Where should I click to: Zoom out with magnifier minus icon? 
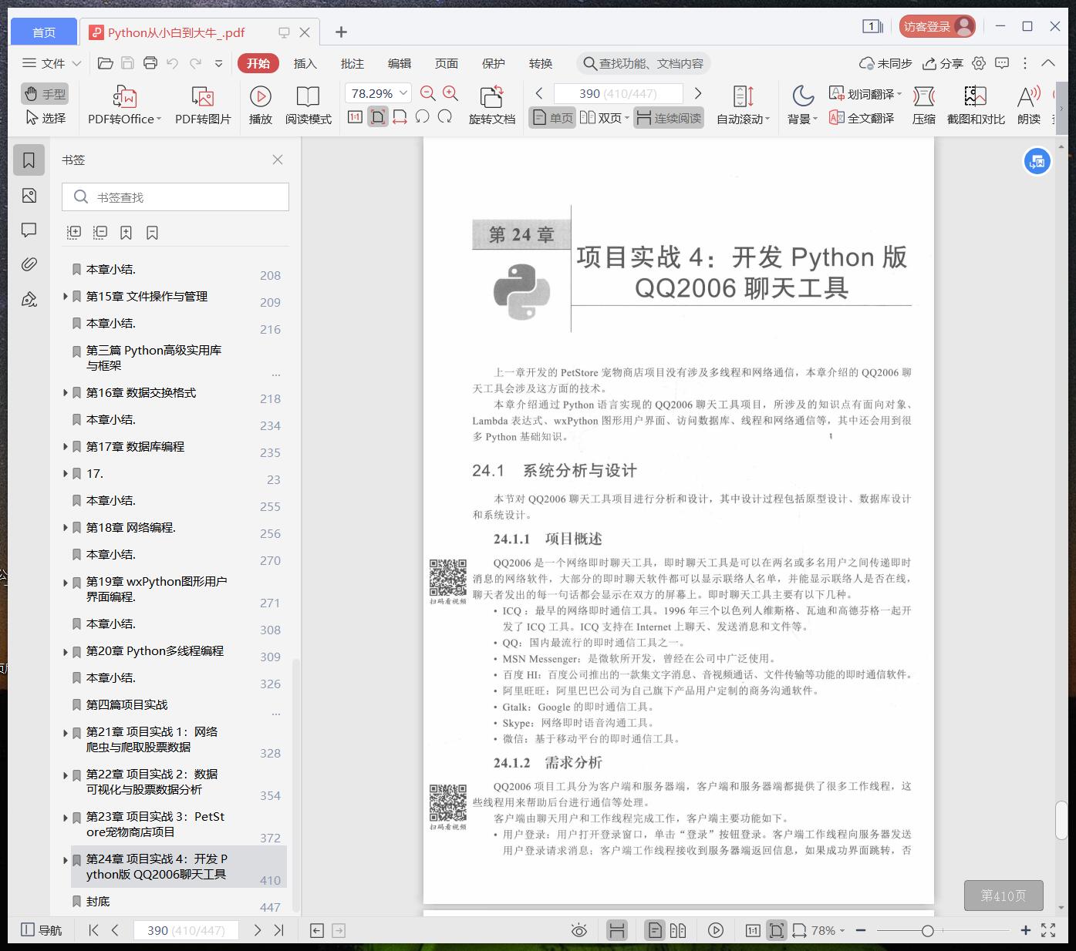point(428,93)
